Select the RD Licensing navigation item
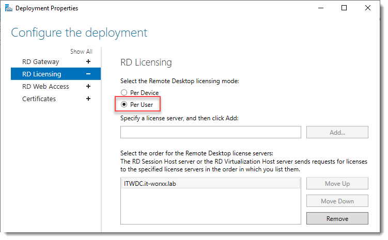Image resolution: width=388 pixels, height=240 pixels. (x=56, y=74)
